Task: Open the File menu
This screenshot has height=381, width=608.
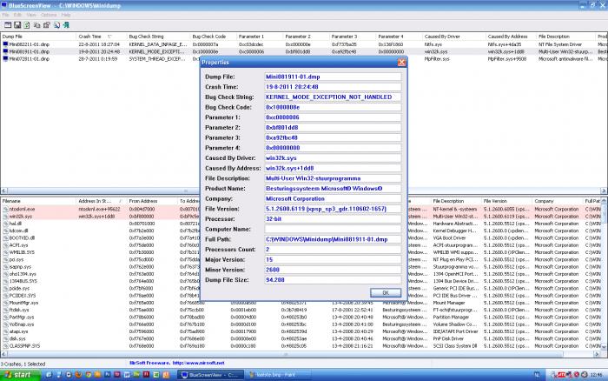Action: pos(5,15)
